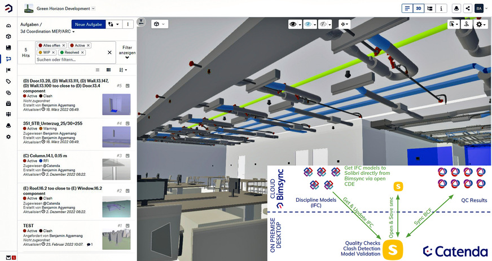Click the mail inbox icon at bottom left
Viewport: 492px width, 261px height.
8,257
